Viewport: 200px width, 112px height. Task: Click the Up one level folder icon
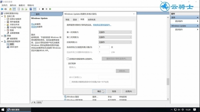click(10, 9)
